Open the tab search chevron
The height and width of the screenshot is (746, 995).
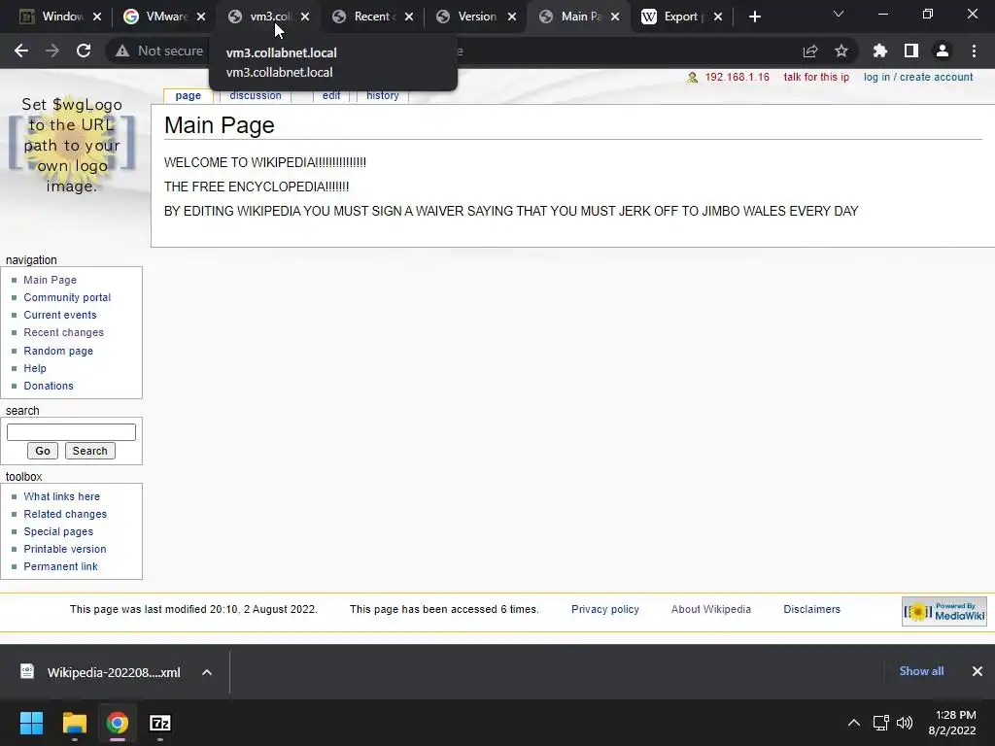point(839,14)
